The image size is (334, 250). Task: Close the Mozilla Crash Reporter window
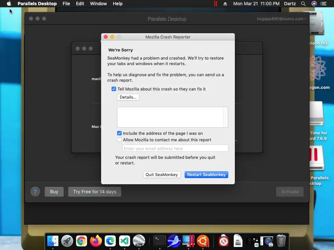(x=106, y=37)
